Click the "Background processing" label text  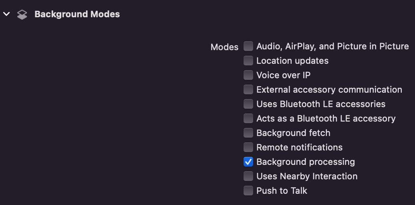pyautogui.click(x=306, y=162)
